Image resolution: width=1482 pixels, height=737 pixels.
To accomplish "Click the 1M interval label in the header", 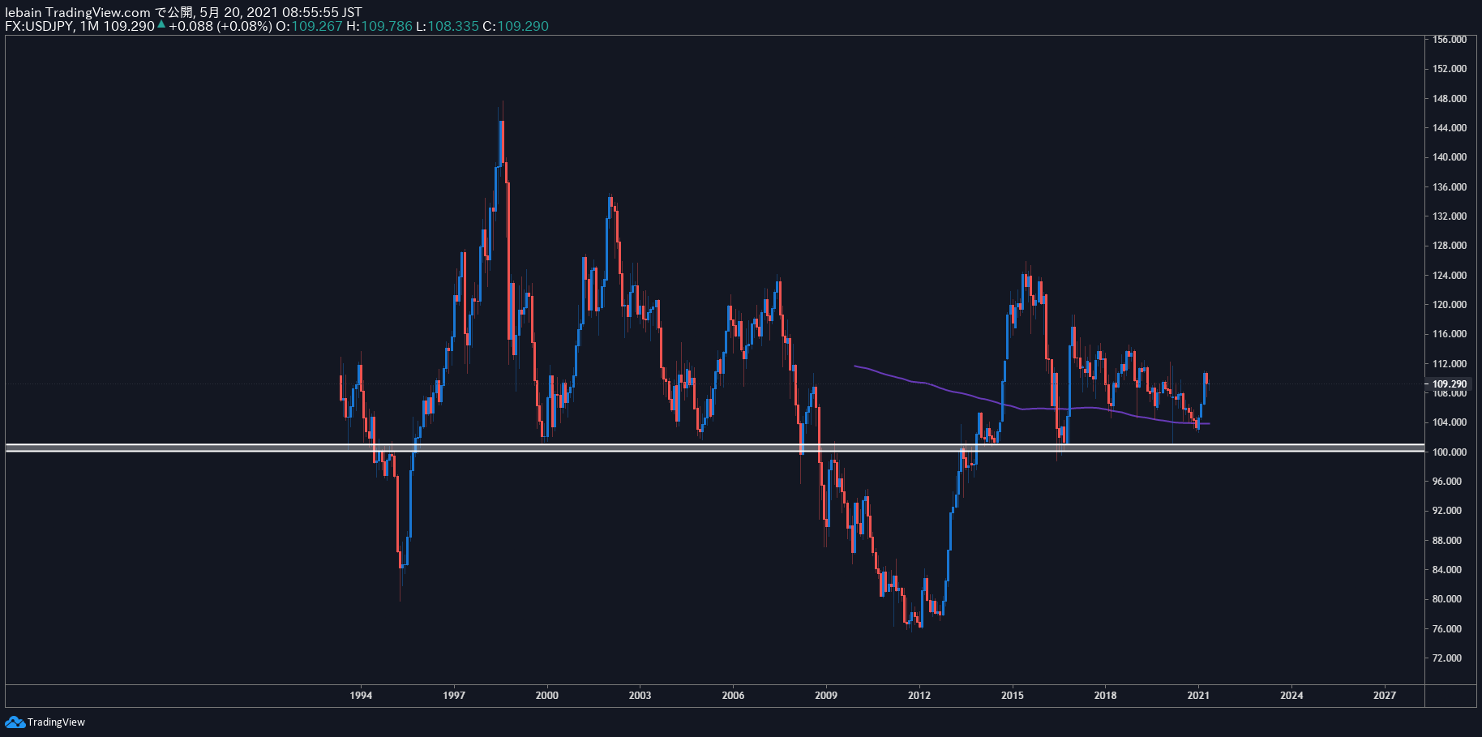I will click(89, 26).
